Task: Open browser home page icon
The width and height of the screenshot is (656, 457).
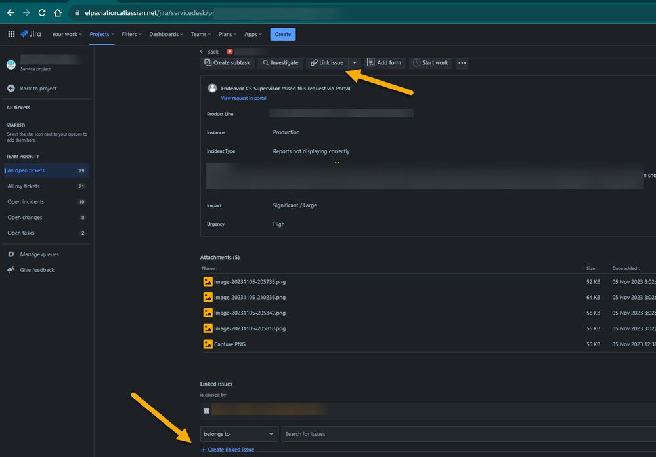Action: [x=58, y=13]
